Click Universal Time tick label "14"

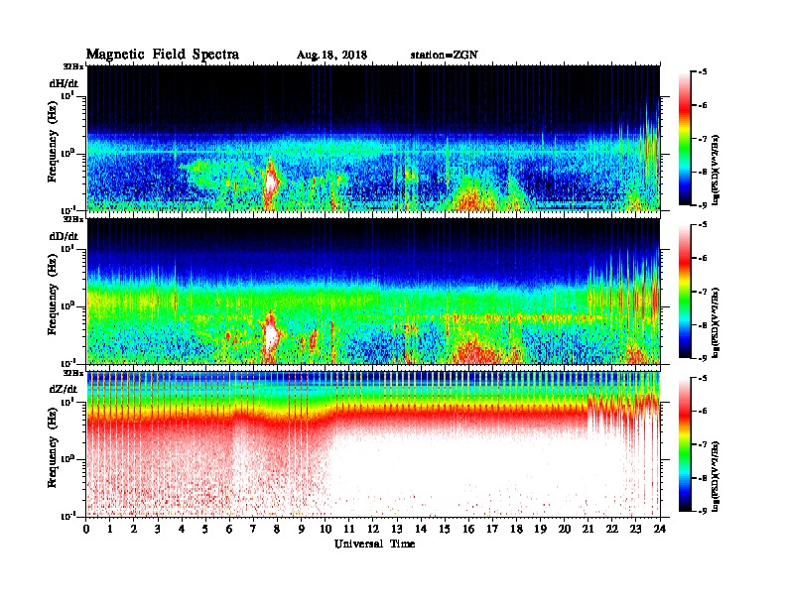tap(421, 529)
